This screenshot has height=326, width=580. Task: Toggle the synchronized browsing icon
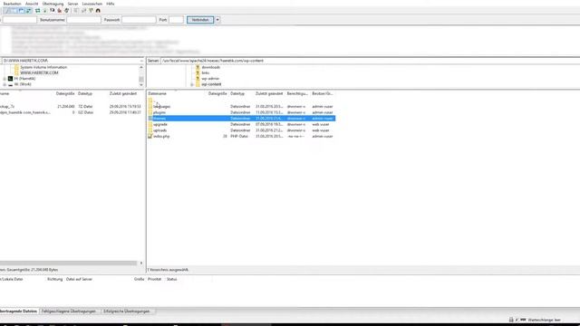pos(91,11)
